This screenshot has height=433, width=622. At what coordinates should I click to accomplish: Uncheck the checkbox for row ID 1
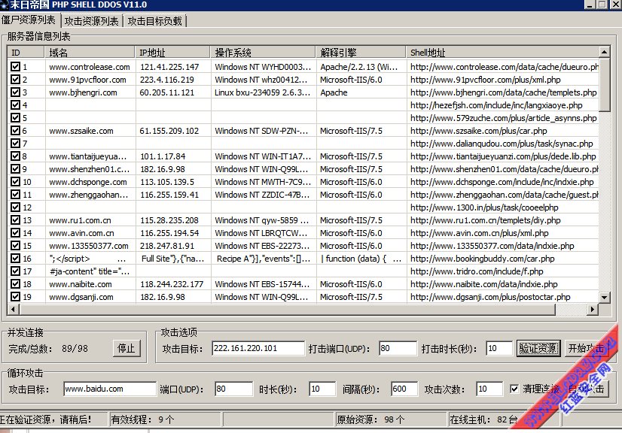pyautogui.click(x=16, y=67)
